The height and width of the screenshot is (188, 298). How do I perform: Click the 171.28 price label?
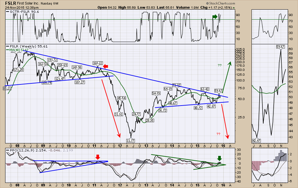point(19,70)
